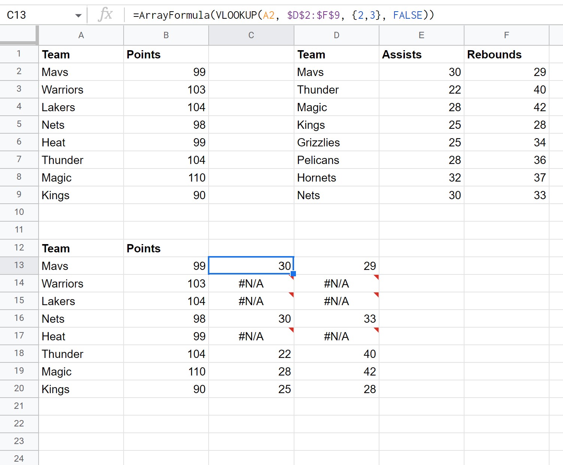Select column F header
This screenshot has height=465, width=563.
[506, 35]
